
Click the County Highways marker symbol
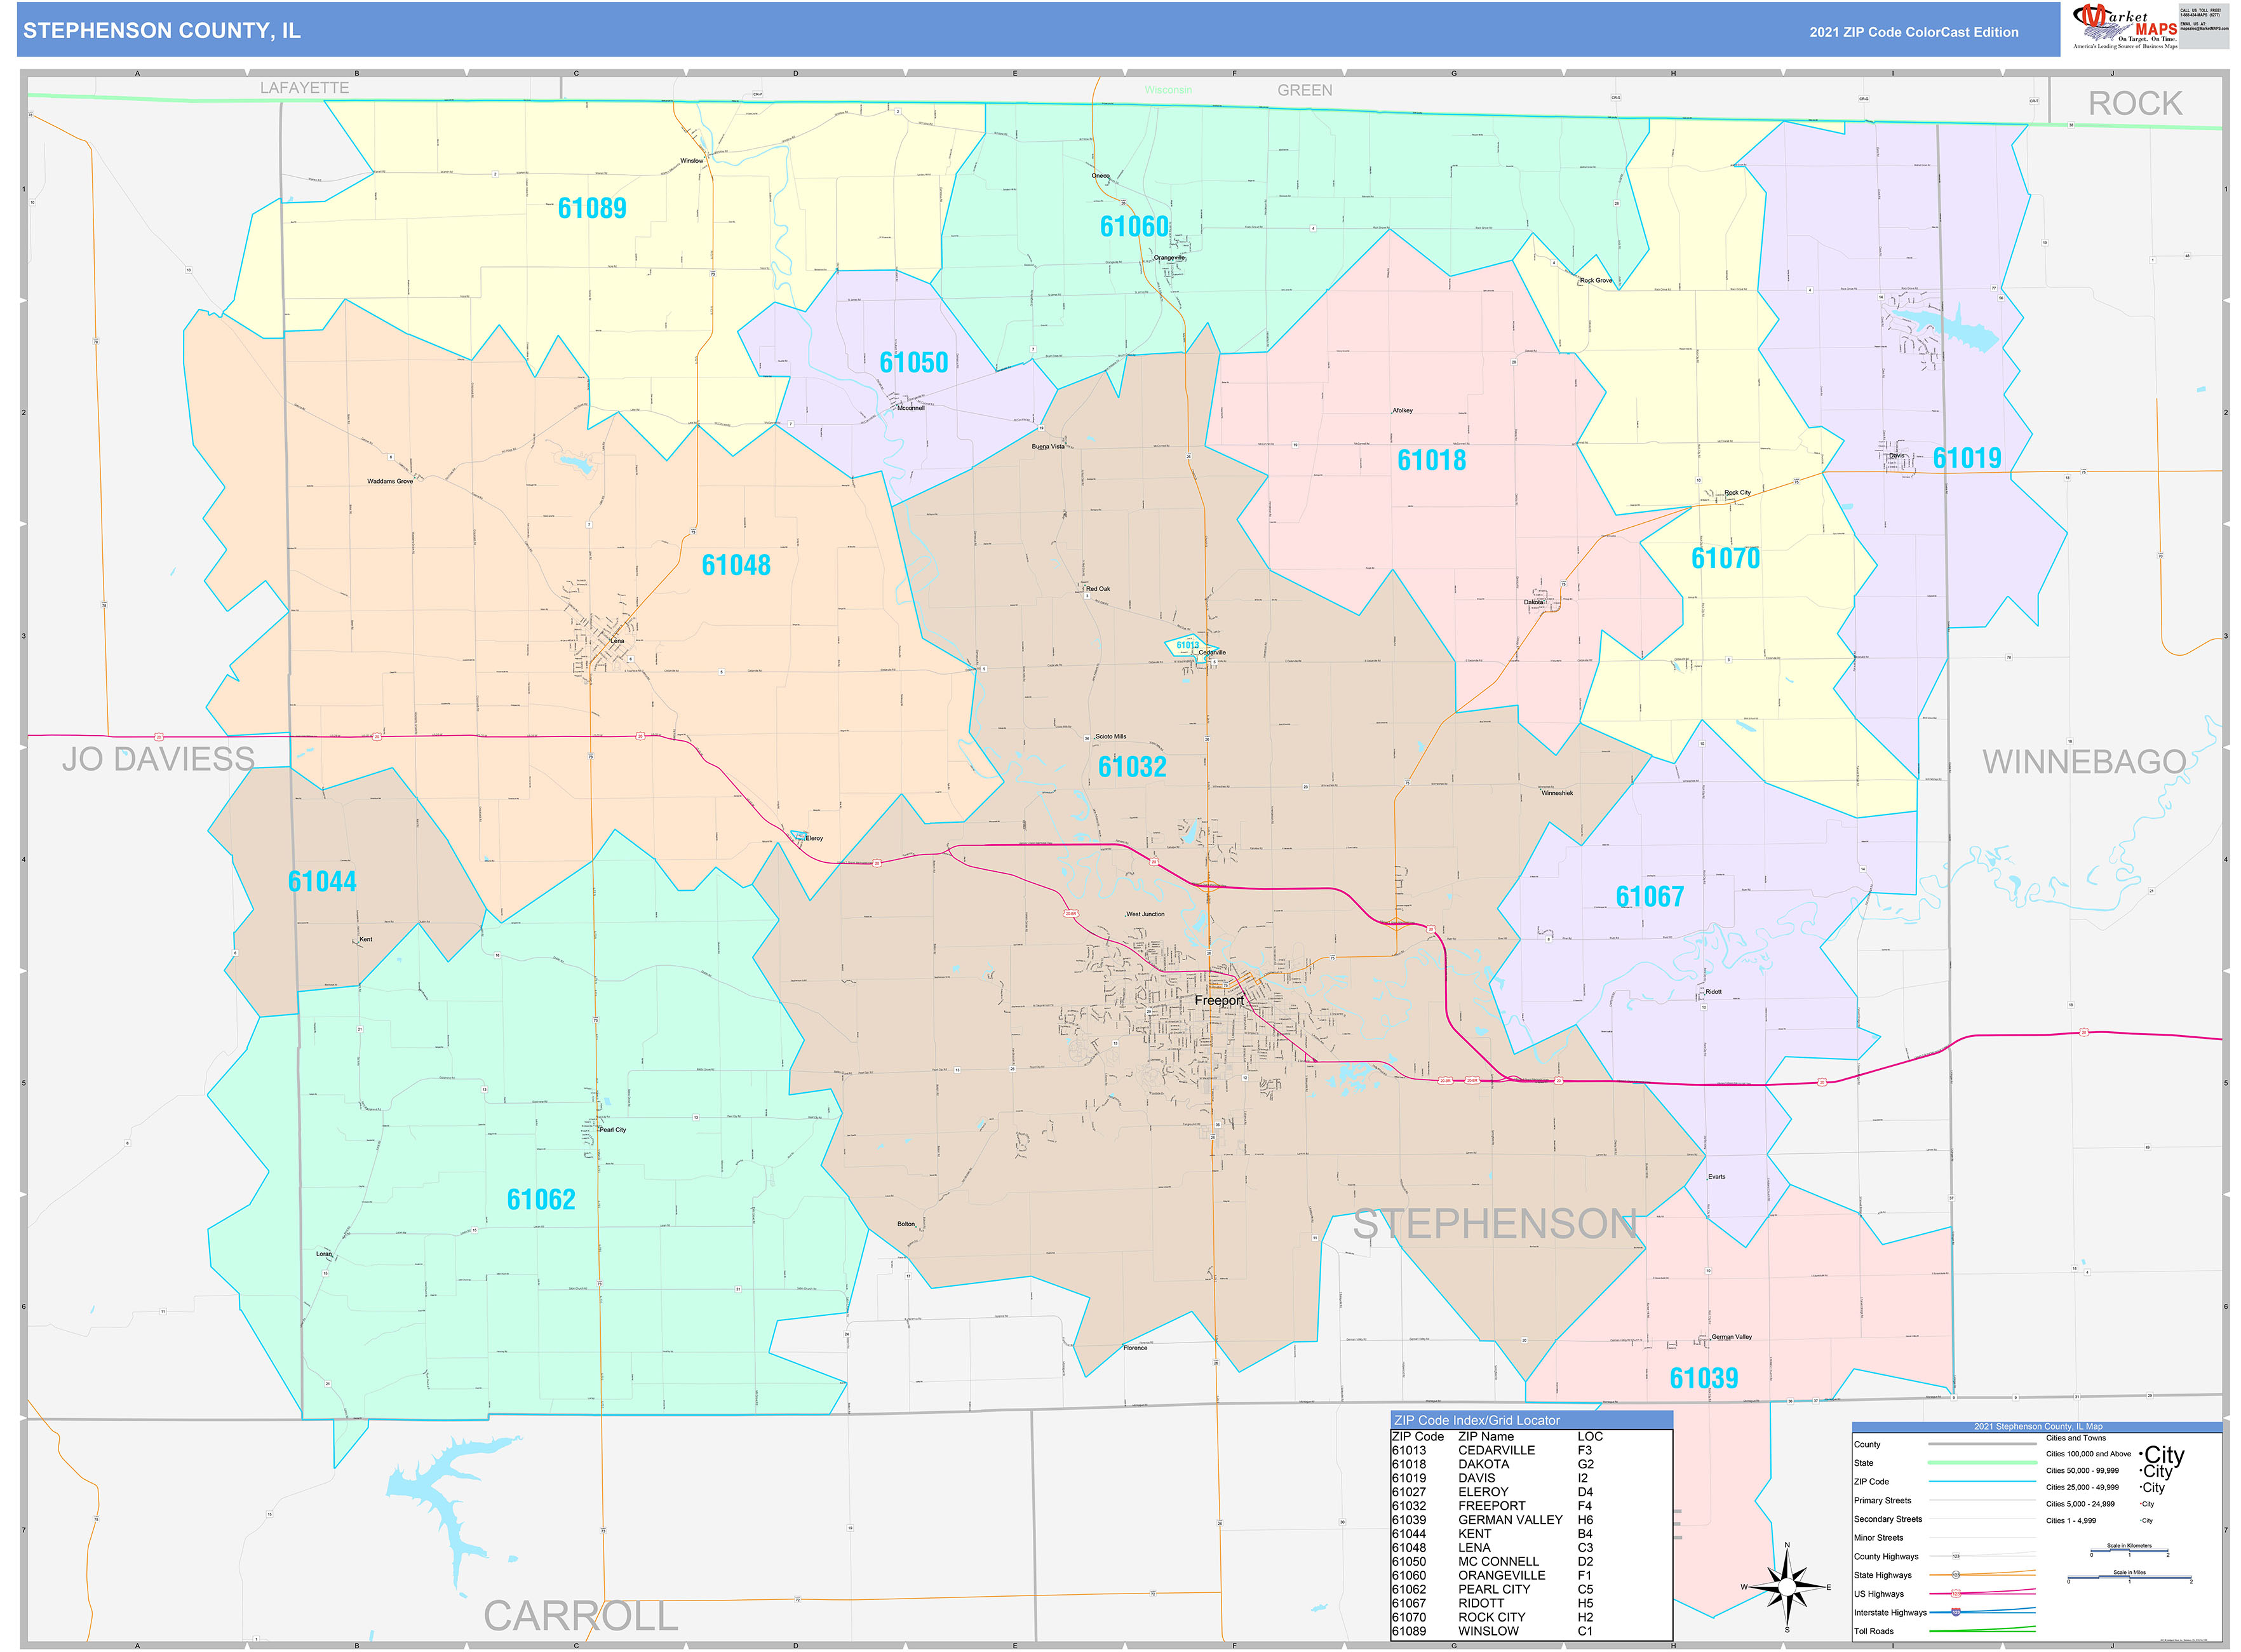(x=1957, y=1557)
